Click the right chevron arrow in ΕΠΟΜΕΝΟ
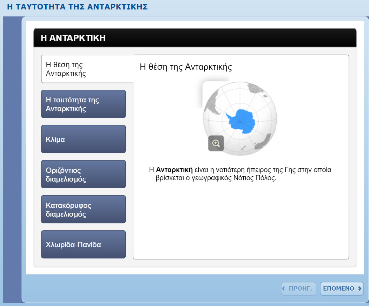This screenshot has width=369, height=306. [359, 288]
